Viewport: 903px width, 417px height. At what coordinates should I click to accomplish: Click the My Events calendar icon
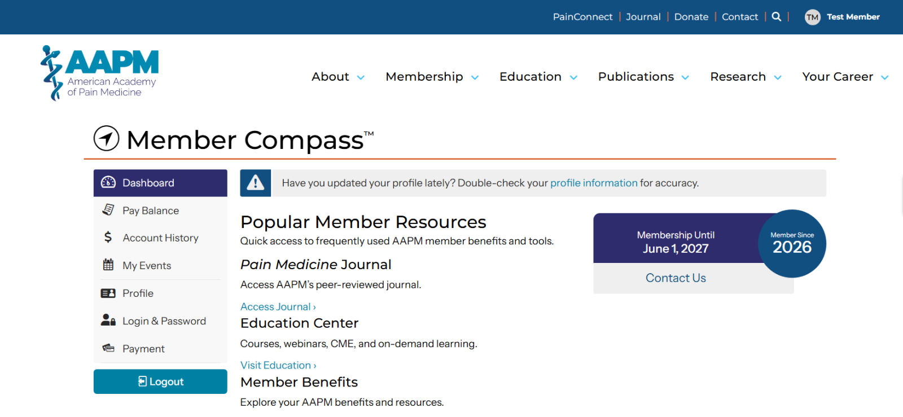[108, 265]
